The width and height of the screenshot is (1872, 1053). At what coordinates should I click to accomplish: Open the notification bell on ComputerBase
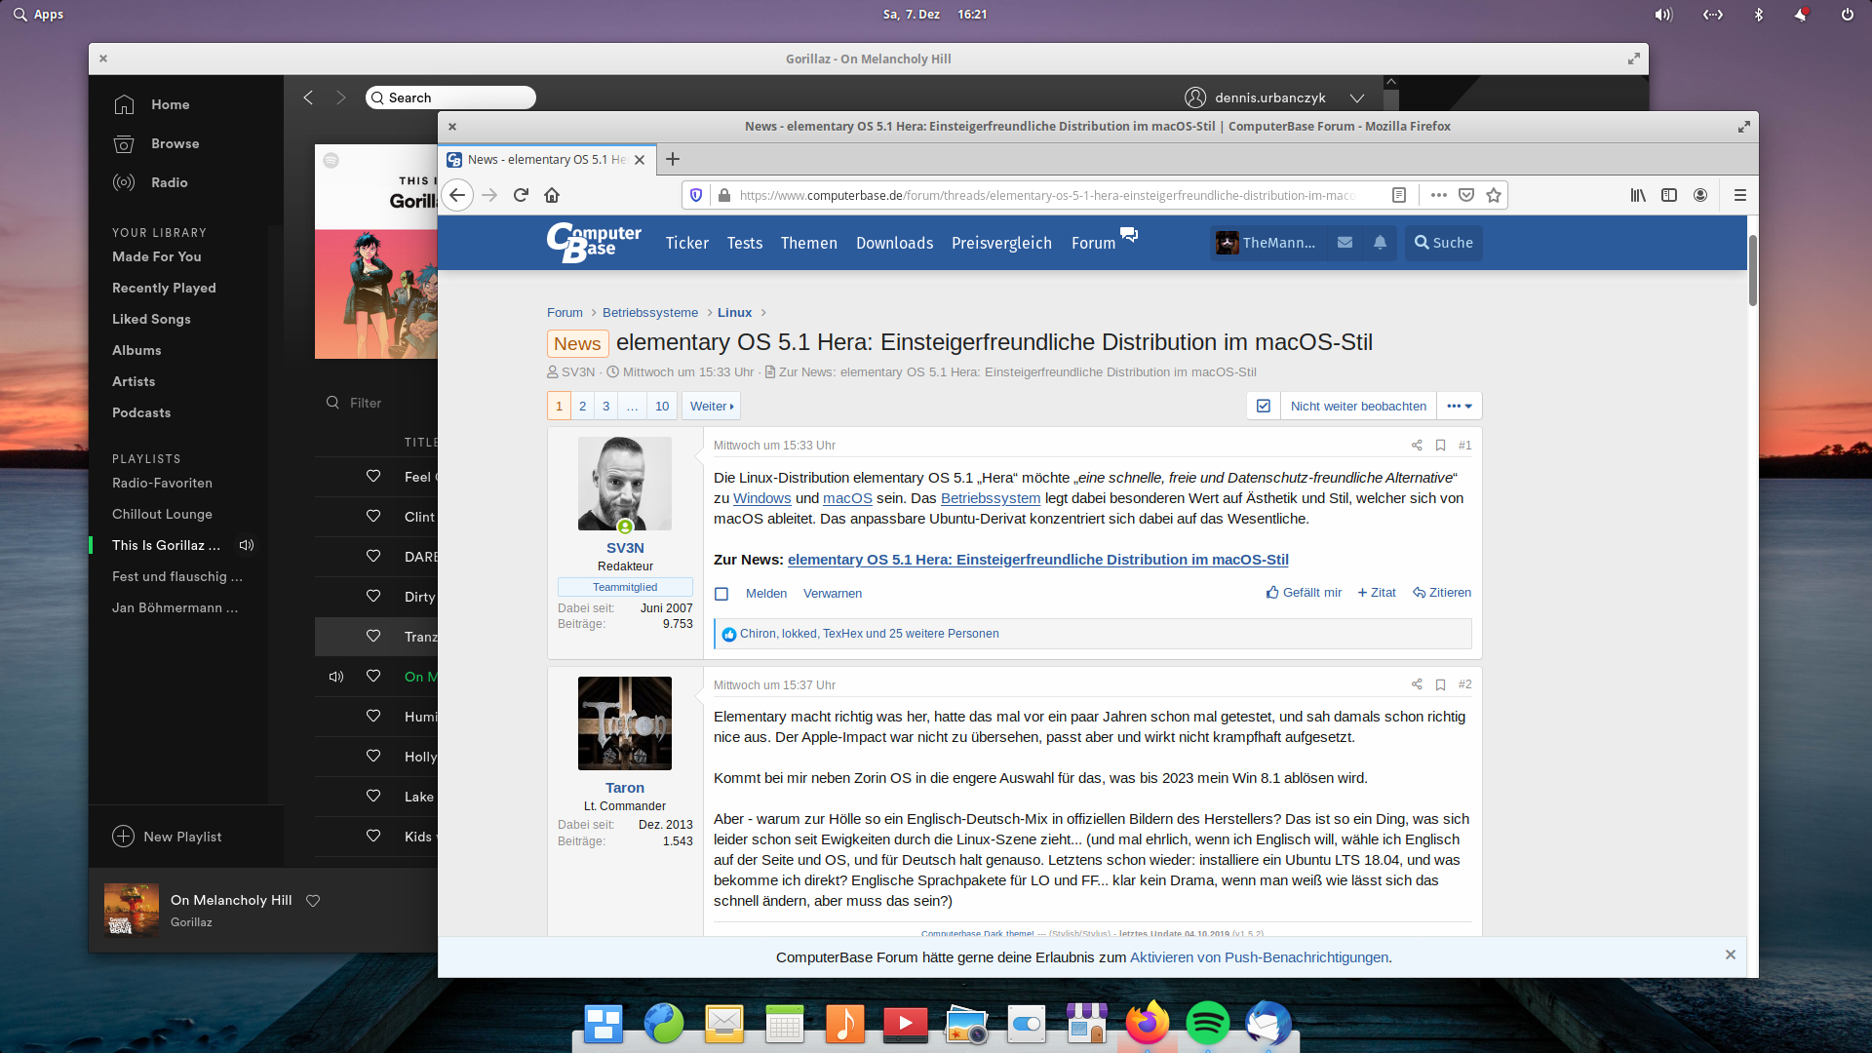(x=1379, y=243)
